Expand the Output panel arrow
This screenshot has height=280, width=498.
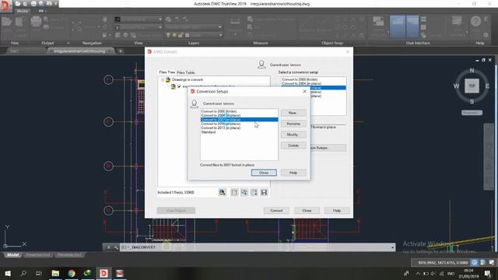tap(68, 43)
